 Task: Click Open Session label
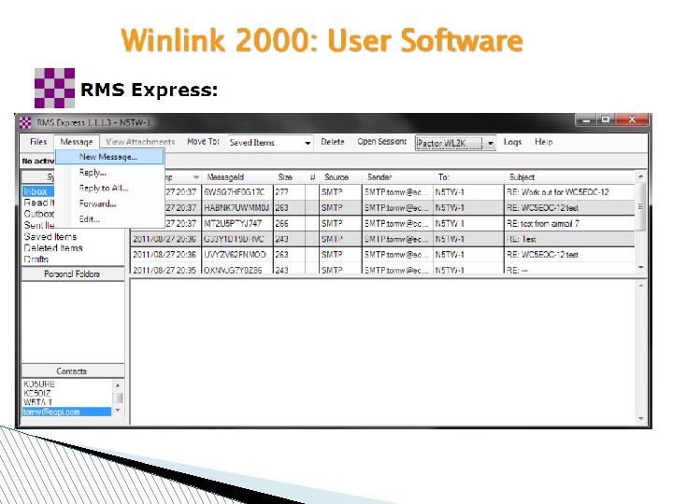click(382, 142)
